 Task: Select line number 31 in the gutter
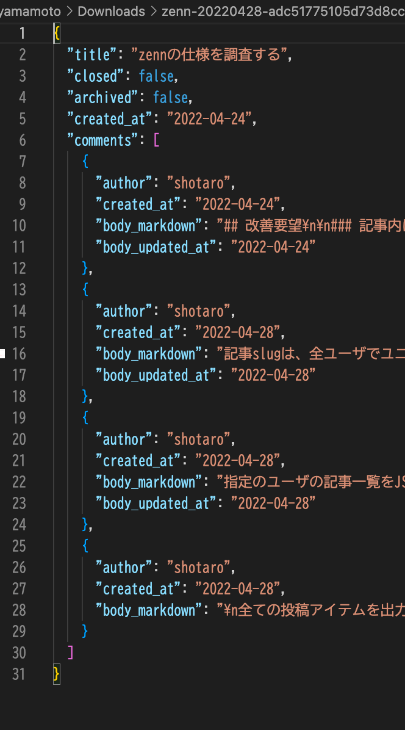click(x=19, y=674)
